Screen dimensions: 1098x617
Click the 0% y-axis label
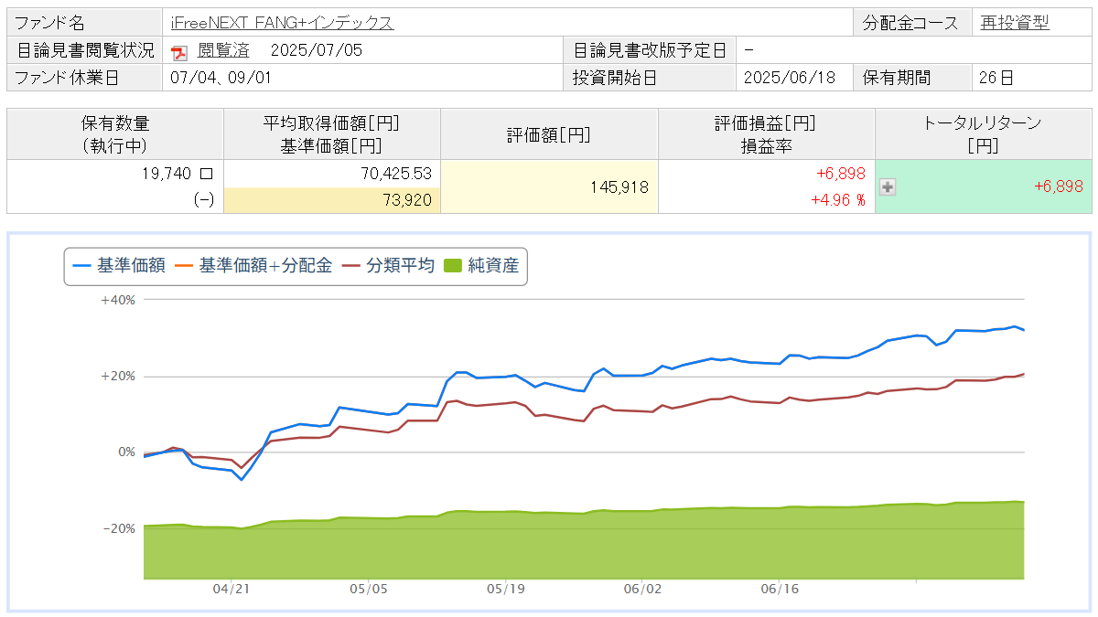click(125, 452)
